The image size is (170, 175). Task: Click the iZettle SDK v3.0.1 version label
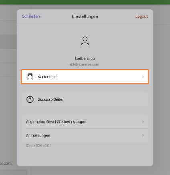coord(38,146)
